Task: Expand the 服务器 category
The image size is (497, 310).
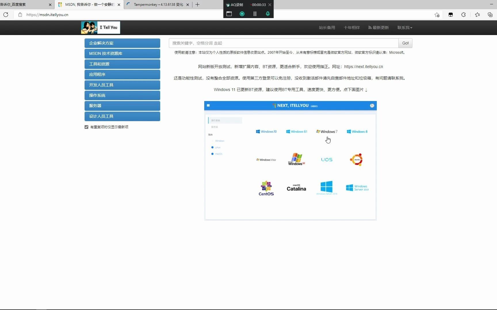Action: 122,106
